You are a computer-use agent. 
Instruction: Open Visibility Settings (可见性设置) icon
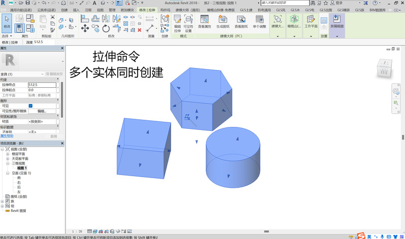[x=188, y=22]
